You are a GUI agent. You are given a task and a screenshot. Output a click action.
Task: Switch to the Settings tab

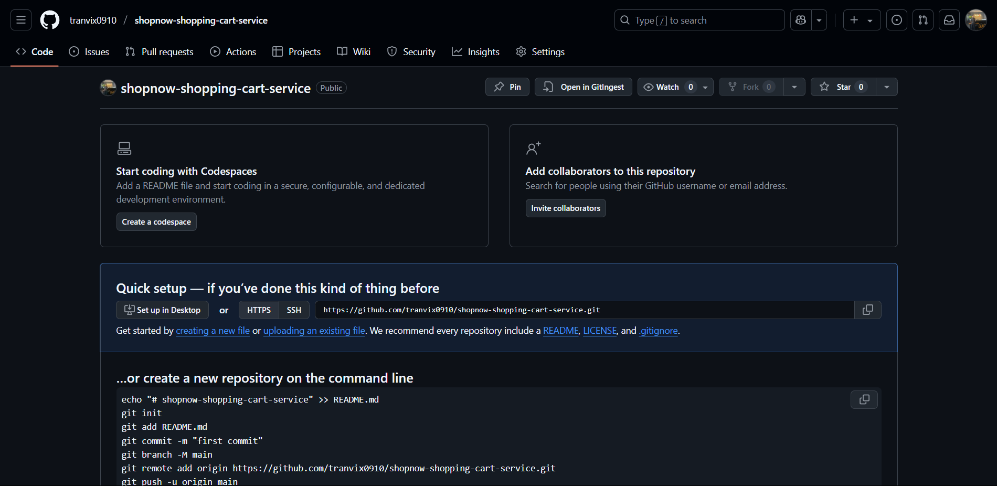[540, 51]
